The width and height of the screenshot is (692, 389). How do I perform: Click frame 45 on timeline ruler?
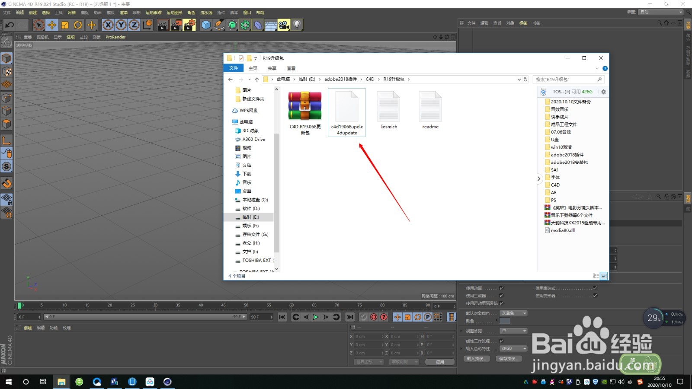[x=223, y=305]
